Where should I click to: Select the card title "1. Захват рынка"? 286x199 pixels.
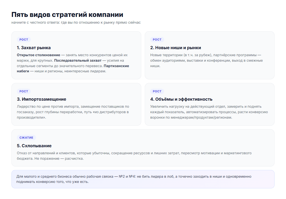(34, 48)
